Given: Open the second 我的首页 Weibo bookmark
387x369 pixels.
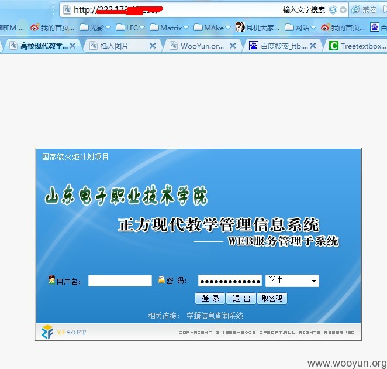Looking at the screenshot, I should [x=343, y=28].
